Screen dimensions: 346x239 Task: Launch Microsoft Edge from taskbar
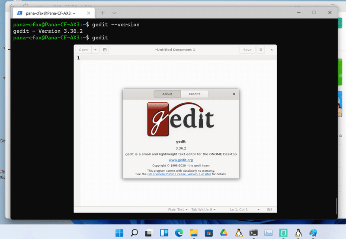(x=179, y=233)
